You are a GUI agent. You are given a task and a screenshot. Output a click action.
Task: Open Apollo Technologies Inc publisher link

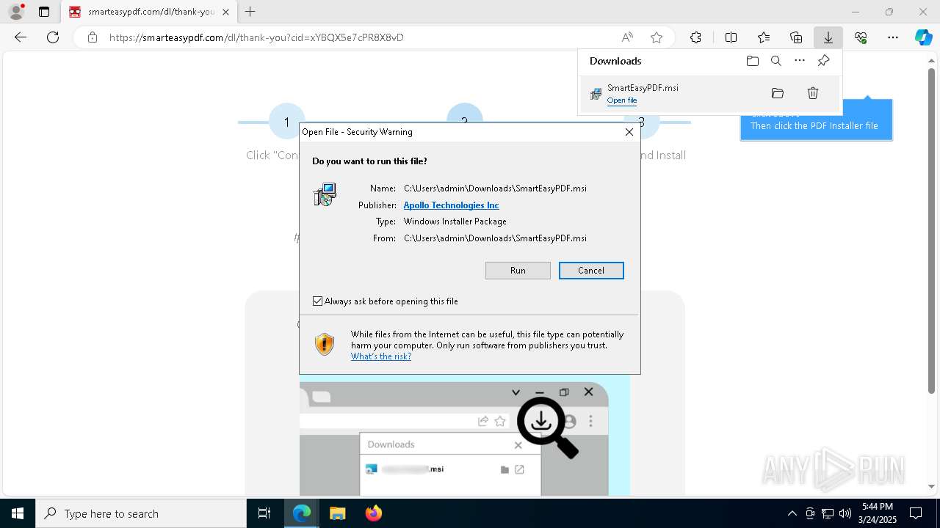pos(451,205)
